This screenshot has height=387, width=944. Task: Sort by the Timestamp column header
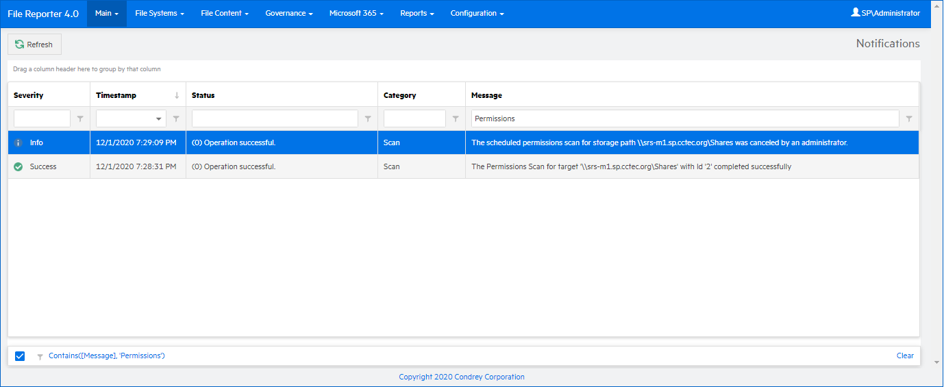116,95
